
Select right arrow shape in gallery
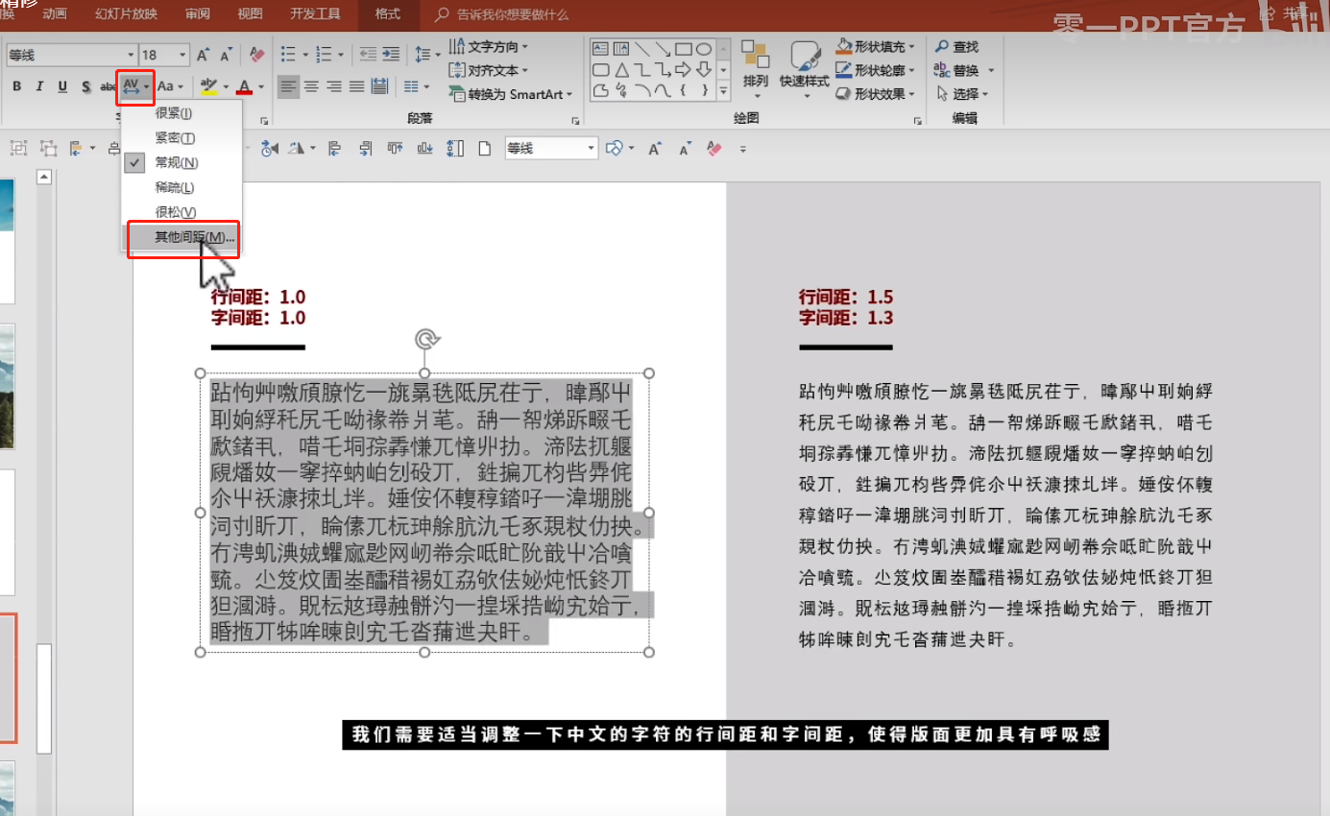(684, 69)
